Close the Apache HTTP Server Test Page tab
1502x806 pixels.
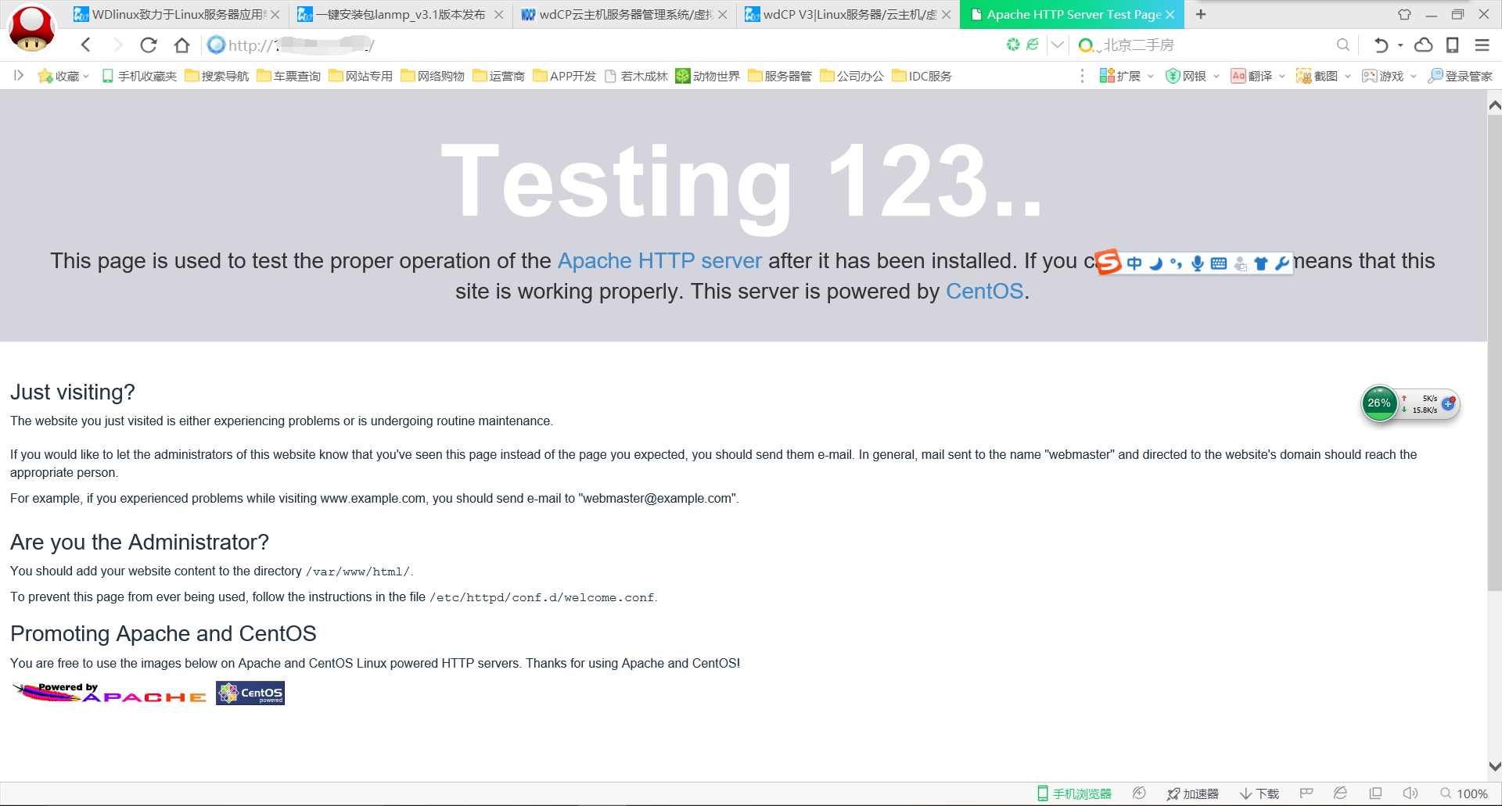[x=1170, y=15]
